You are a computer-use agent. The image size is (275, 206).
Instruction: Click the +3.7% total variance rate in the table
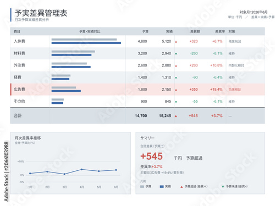coord(217,116)
